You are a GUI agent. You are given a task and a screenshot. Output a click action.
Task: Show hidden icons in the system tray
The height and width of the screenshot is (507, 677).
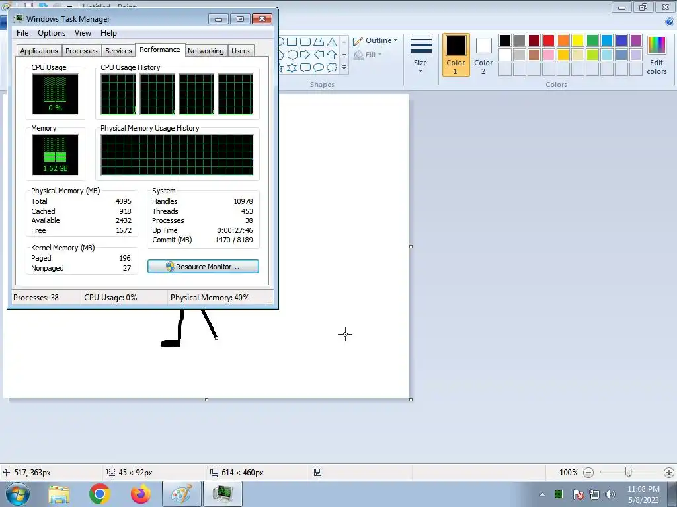[542, 494]
